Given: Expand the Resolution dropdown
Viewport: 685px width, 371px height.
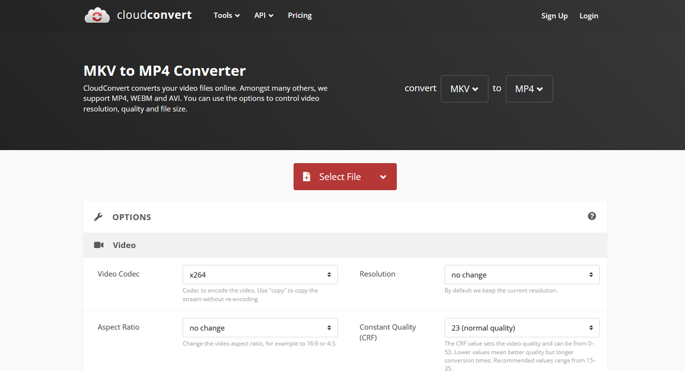Looking at the screenshot, I should click(x=521, y=275).
